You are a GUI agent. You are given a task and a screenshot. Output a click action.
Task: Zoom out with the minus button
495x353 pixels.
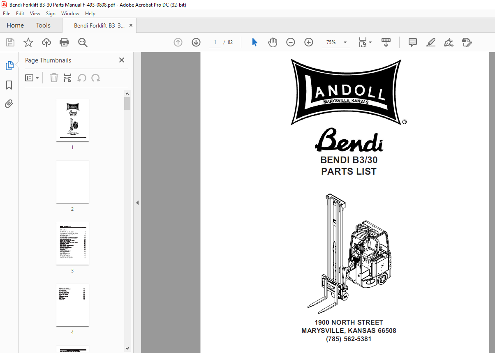[291, 42]
